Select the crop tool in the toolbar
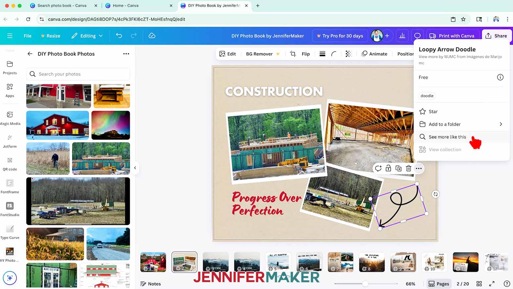The image size is (513, 289). pyautogui.click(x=293, y=54)
